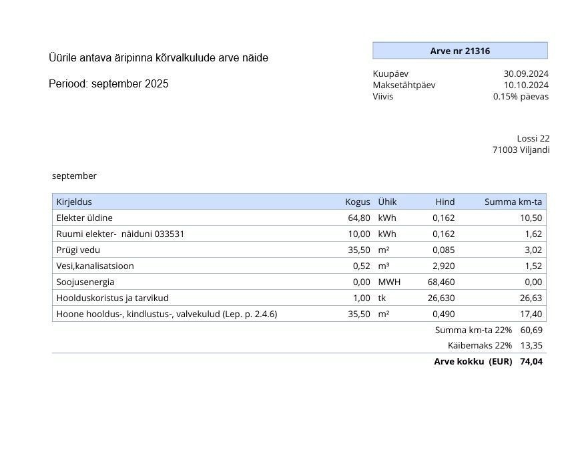Click the 'september' label above the table
Image resolution: width=578 pixels, height=474 pixels.
click(74, 176)
